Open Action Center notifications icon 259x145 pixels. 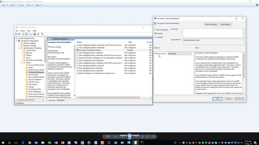255,143
